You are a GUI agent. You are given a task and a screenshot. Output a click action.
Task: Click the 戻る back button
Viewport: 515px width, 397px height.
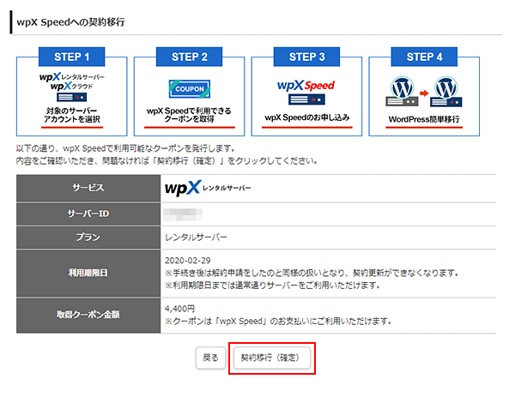click(x=210, y=358)
